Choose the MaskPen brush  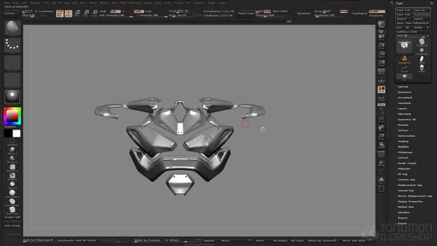[13, 176]
